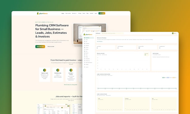
Task: Open Integrations icon in dashboard sidebar
Action: pyautogui.click(x=85, y=59)
